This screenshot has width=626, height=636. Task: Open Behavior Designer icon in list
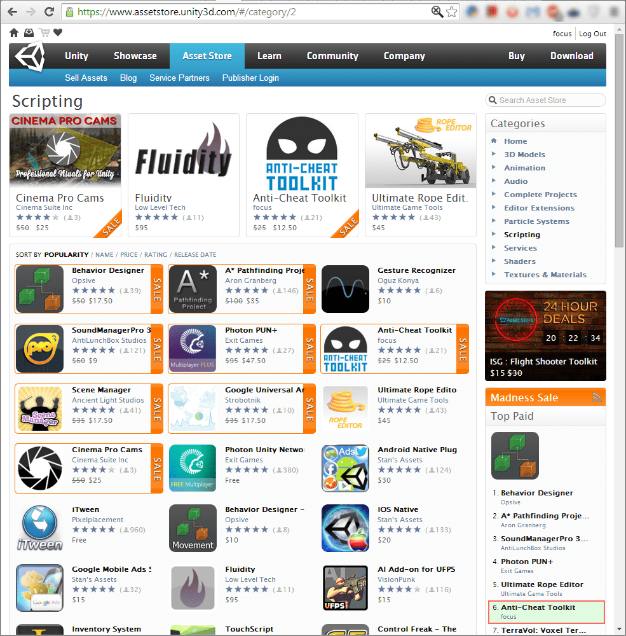click(x=40, y=289)
